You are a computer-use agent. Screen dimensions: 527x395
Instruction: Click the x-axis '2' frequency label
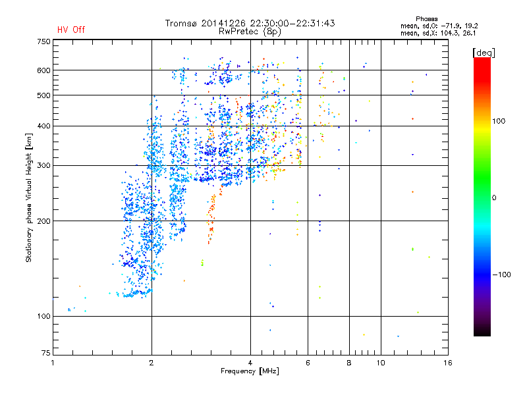coord(152,363)
